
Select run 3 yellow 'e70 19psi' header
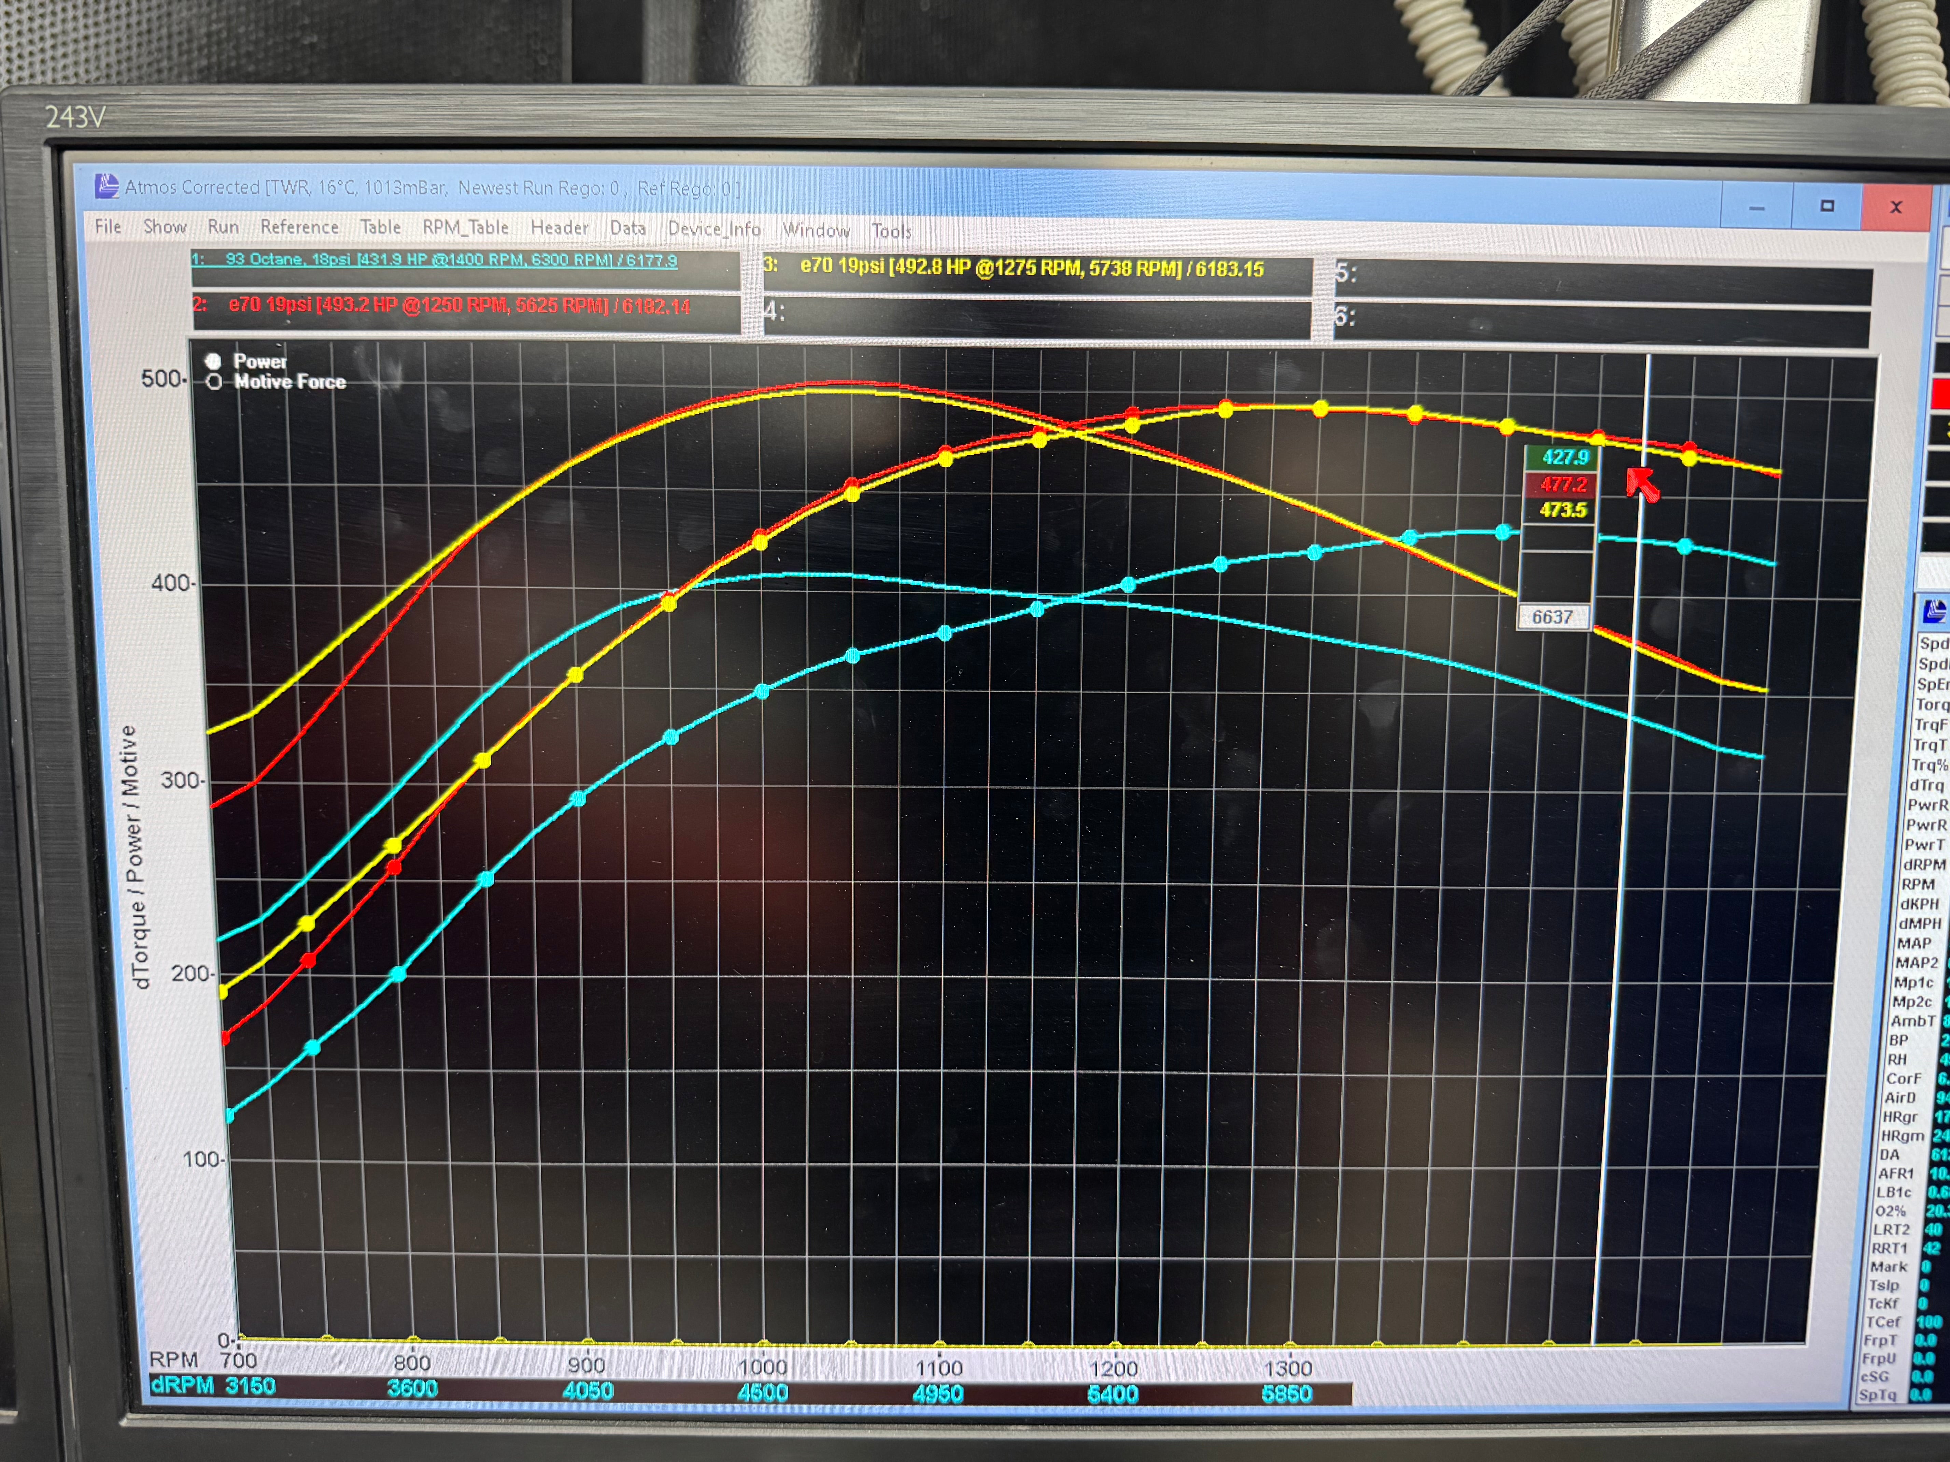pos(1037,276)
